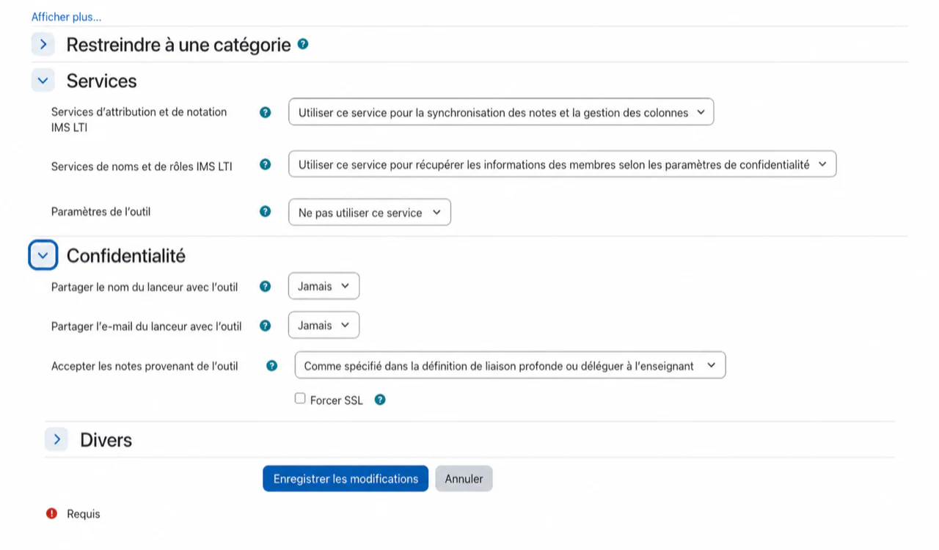The image size is (939, 550).
Task: Click the Partager le nom du lanceur label
Action: (x=145, y=287)
